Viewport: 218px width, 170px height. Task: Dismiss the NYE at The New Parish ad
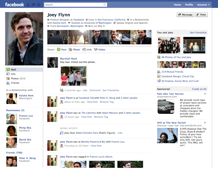(205, 123)
